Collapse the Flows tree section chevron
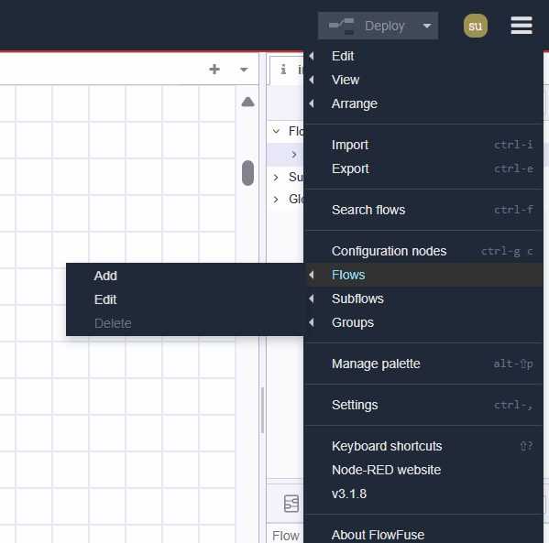 point(276,132)
